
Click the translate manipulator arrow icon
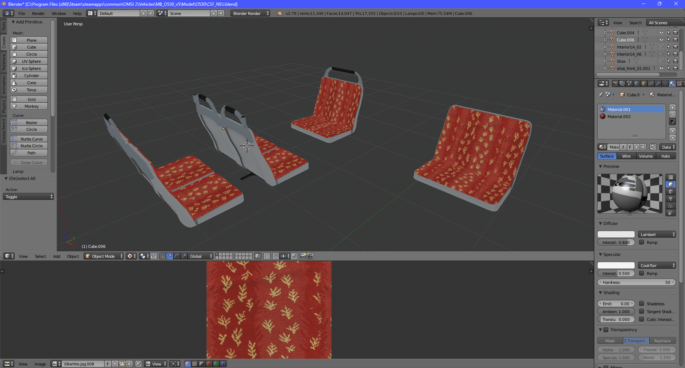[x=169, y=256]
